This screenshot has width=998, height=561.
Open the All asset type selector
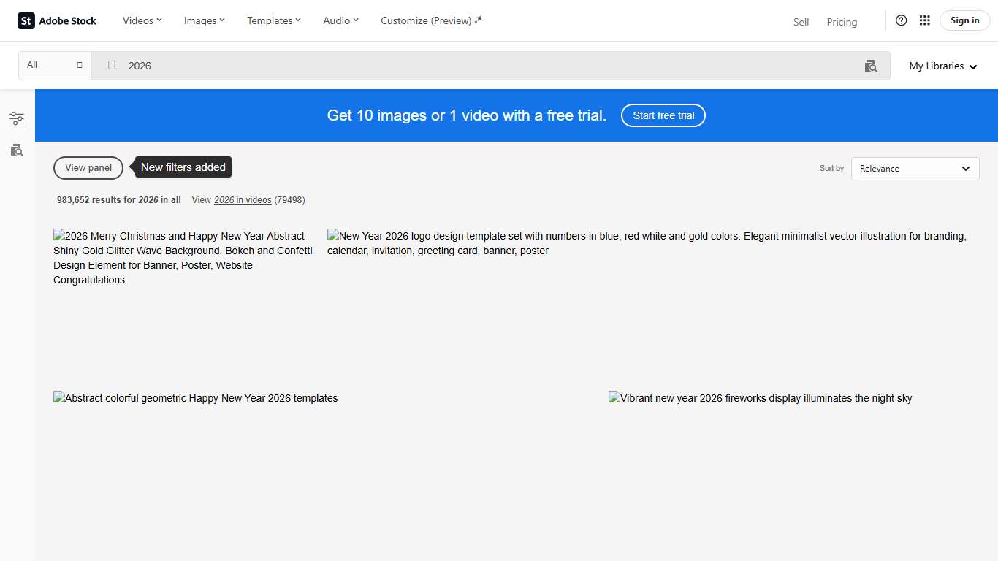click(55, 66)
